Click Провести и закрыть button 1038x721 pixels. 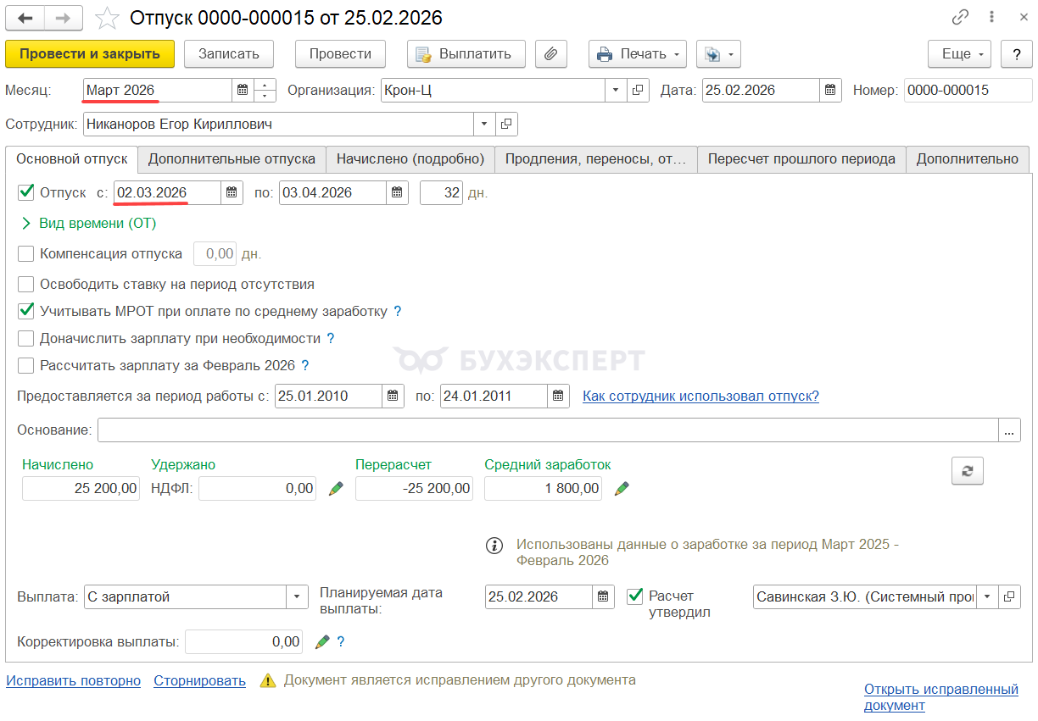(90, 53)
